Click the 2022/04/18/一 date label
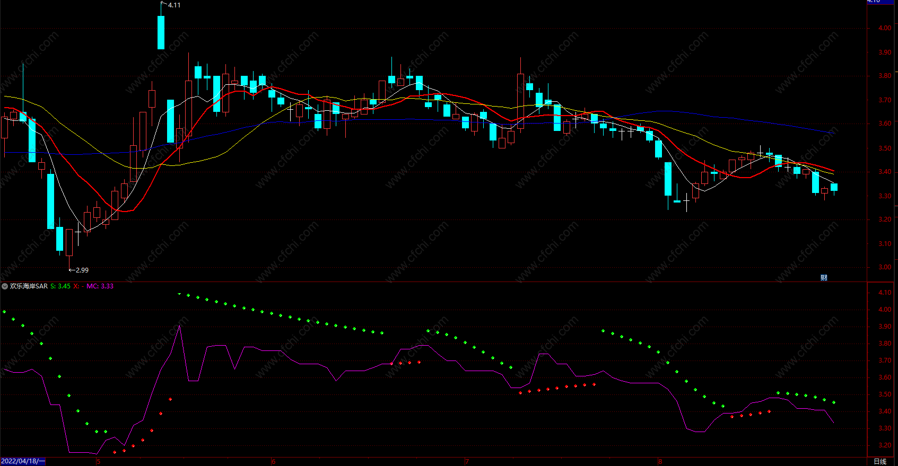 pos(23,462)
